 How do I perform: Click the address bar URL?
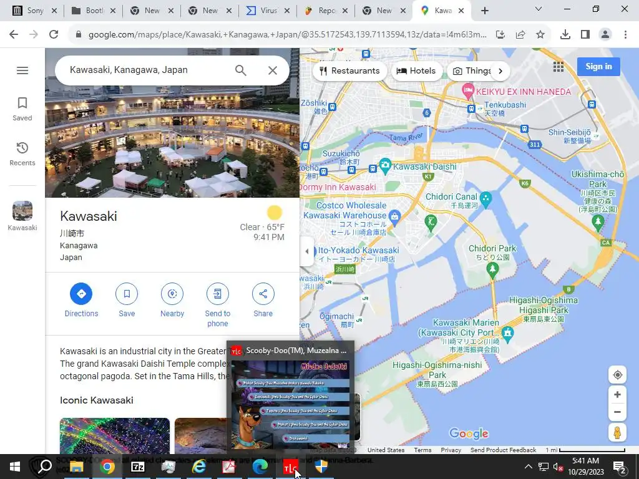[x=287, y=35]
